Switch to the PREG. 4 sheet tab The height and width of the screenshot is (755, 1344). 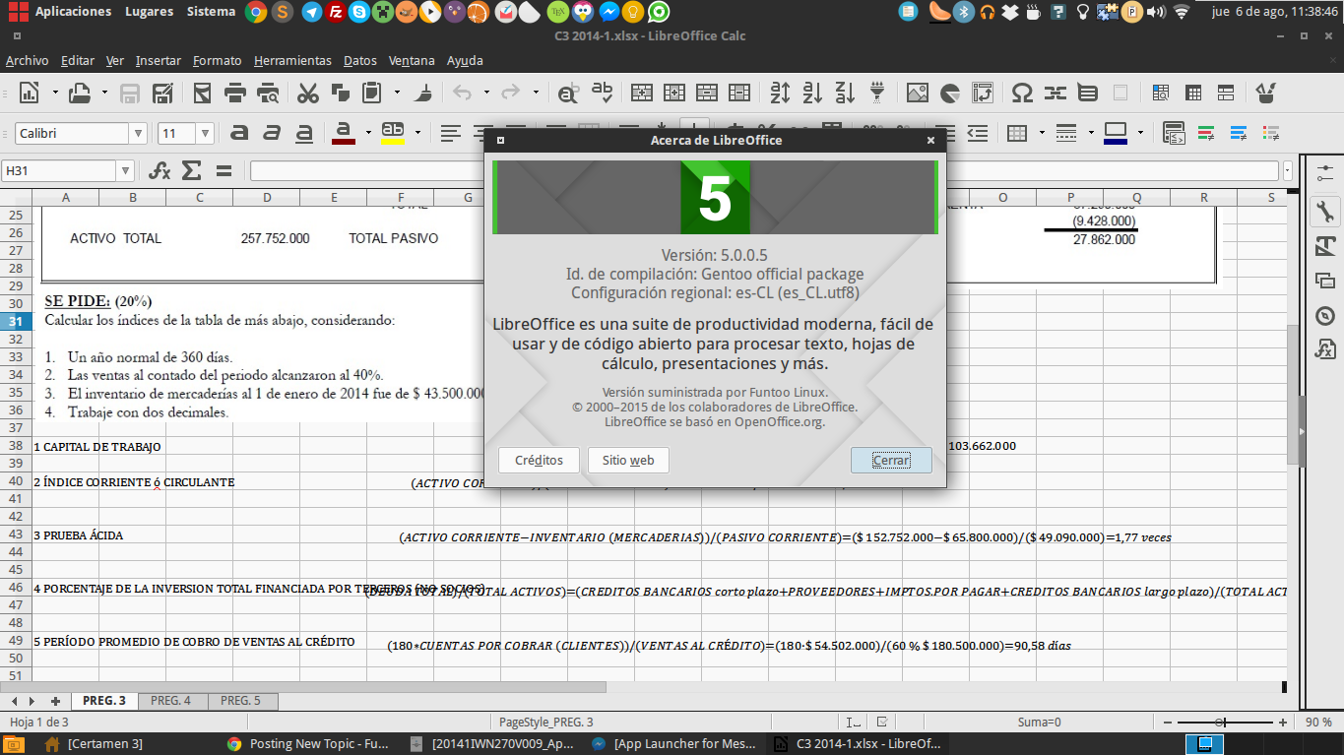pos(170,701)
